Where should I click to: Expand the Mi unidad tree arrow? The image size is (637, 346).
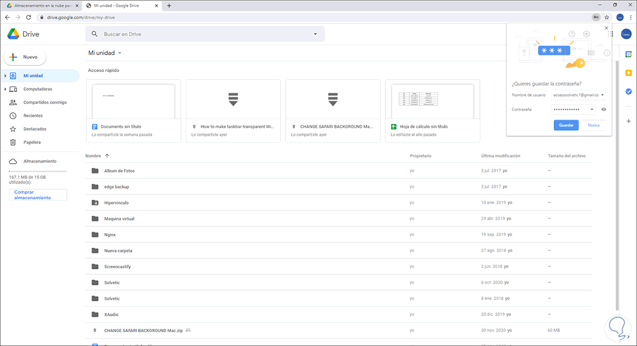(5, 76)
